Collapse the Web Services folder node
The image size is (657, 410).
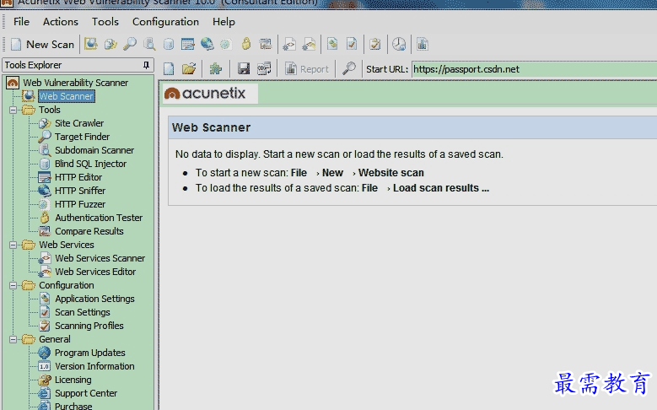point(13,245)
